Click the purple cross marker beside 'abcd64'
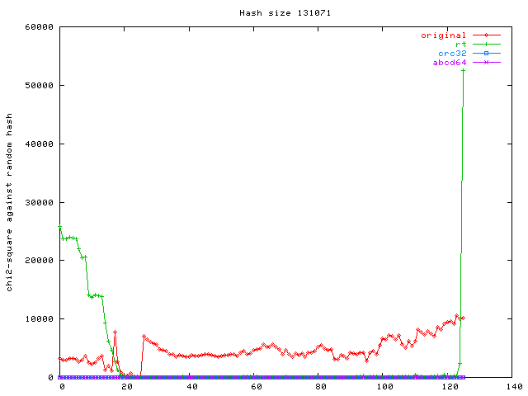The image size is (528, 396). pos(486,63)
